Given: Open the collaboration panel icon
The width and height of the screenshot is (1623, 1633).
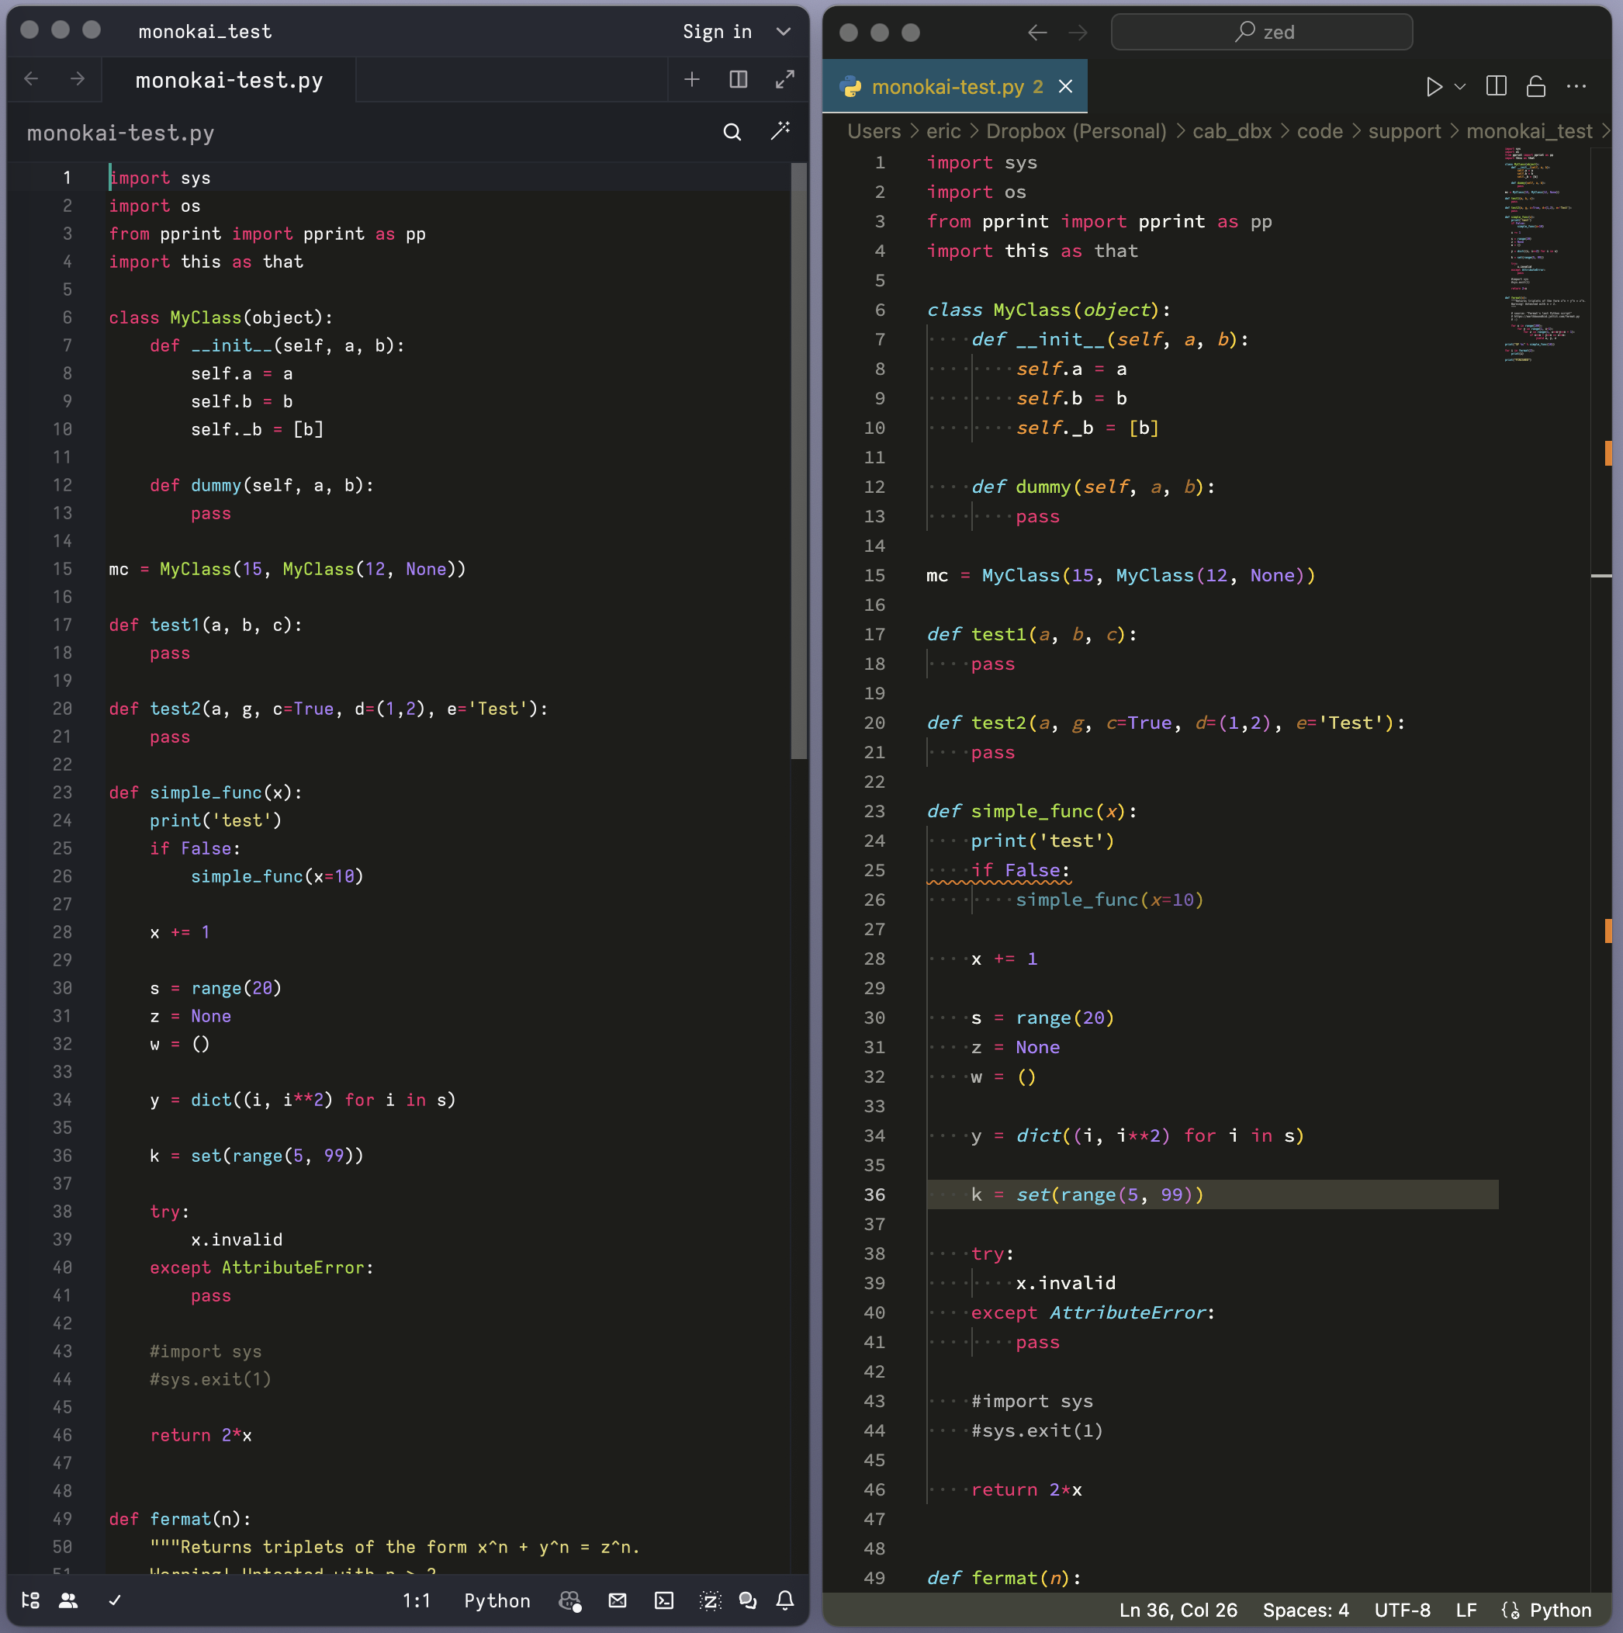Looking at the screenshot, I should (x=68, y=1600).
